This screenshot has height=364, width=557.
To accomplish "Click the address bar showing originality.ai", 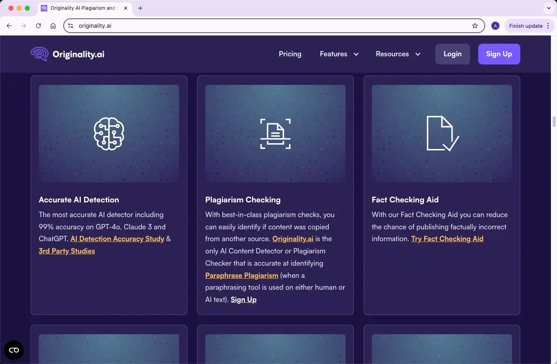I will (x=274, y=26).
